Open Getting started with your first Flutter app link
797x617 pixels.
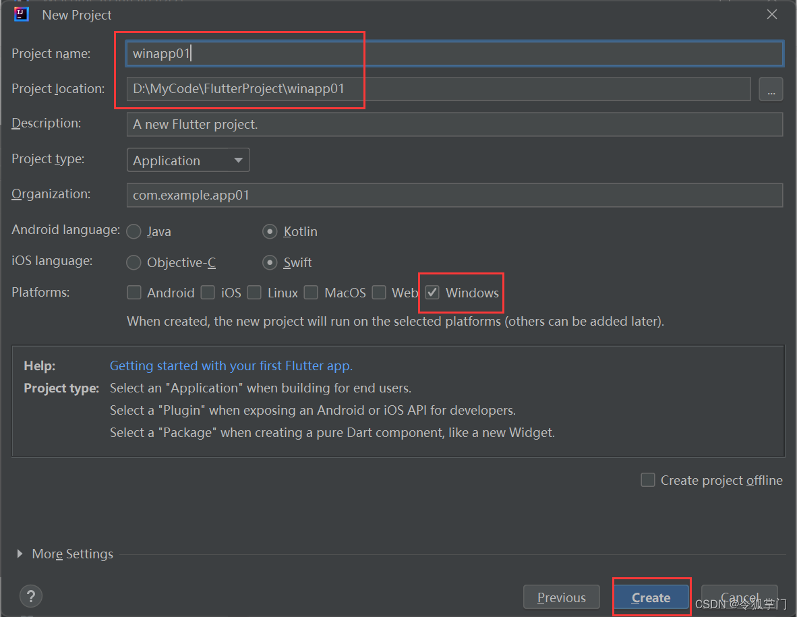(x=231, y=366)
